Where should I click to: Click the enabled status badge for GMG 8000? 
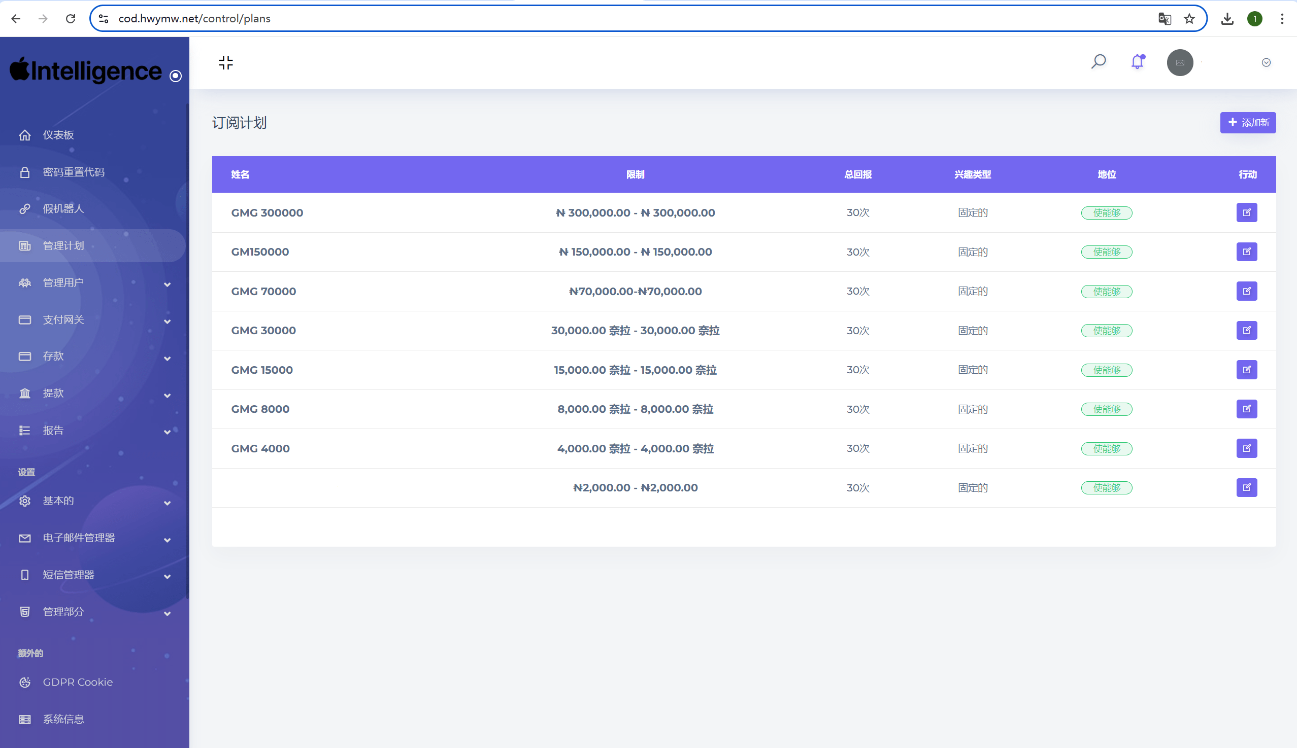pos(1106,409)
